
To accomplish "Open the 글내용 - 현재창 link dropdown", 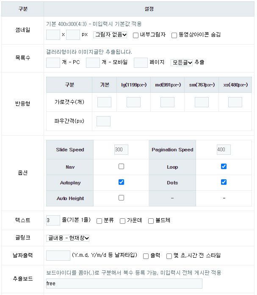I will (68, 238).
